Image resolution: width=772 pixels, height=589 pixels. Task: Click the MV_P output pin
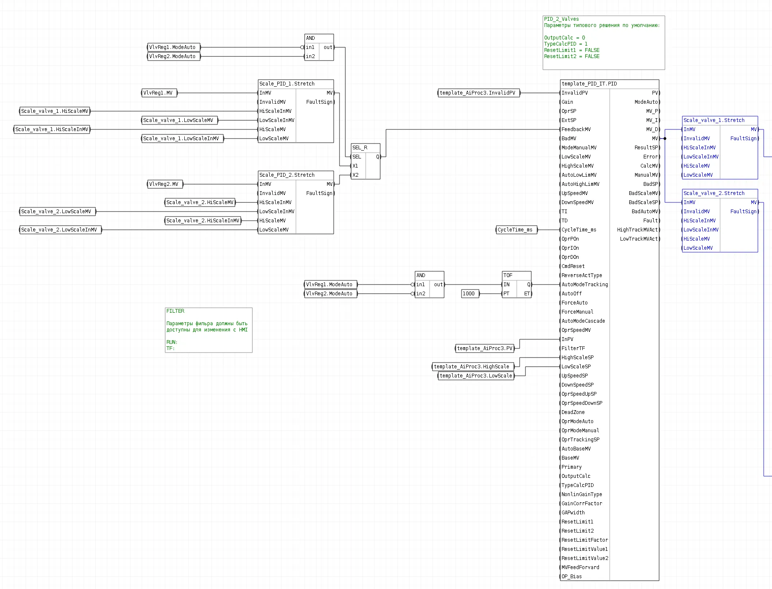652,111
